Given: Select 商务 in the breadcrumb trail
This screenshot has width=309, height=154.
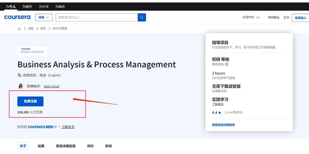Looking at the screenshot, I should pos(43,29).
